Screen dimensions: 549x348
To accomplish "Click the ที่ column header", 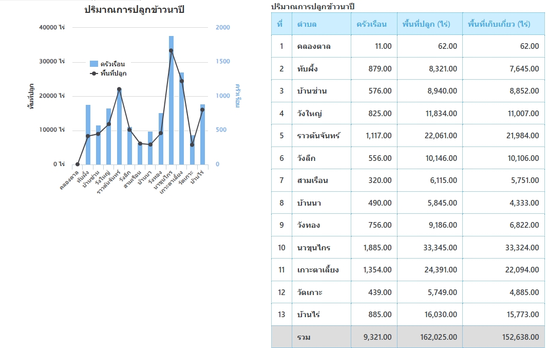I will pyautogui.click(x=280, y=24).
